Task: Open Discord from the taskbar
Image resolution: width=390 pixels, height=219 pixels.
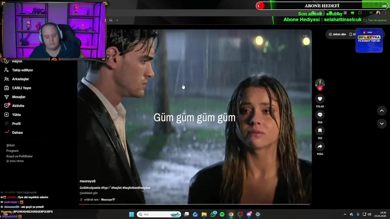Action: pos(249,214)
